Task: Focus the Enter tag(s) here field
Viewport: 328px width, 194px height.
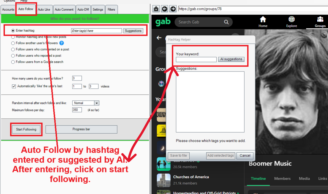Action: click(96, 31)
